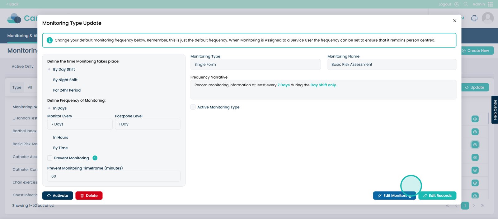The image size is (498, 219).
Task: Open the Help Centre side tab
Action: [495, 110]
